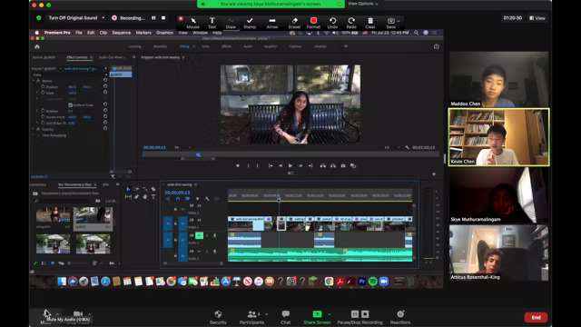Open Program monitor wrench settings
The image size is (581, 327).
[x=408, y=147]
